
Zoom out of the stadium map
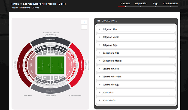[x=84, y=27]
